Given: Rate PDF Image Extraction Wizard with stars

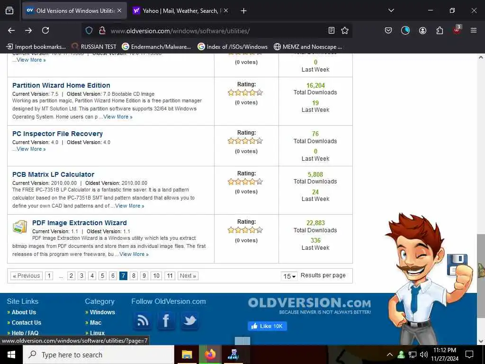Looking at the screenshot, I should [x=245, y=230].
